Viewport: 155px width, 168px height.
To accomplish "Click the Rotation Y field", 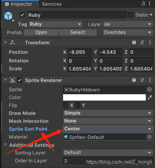I will coord(110,61).
